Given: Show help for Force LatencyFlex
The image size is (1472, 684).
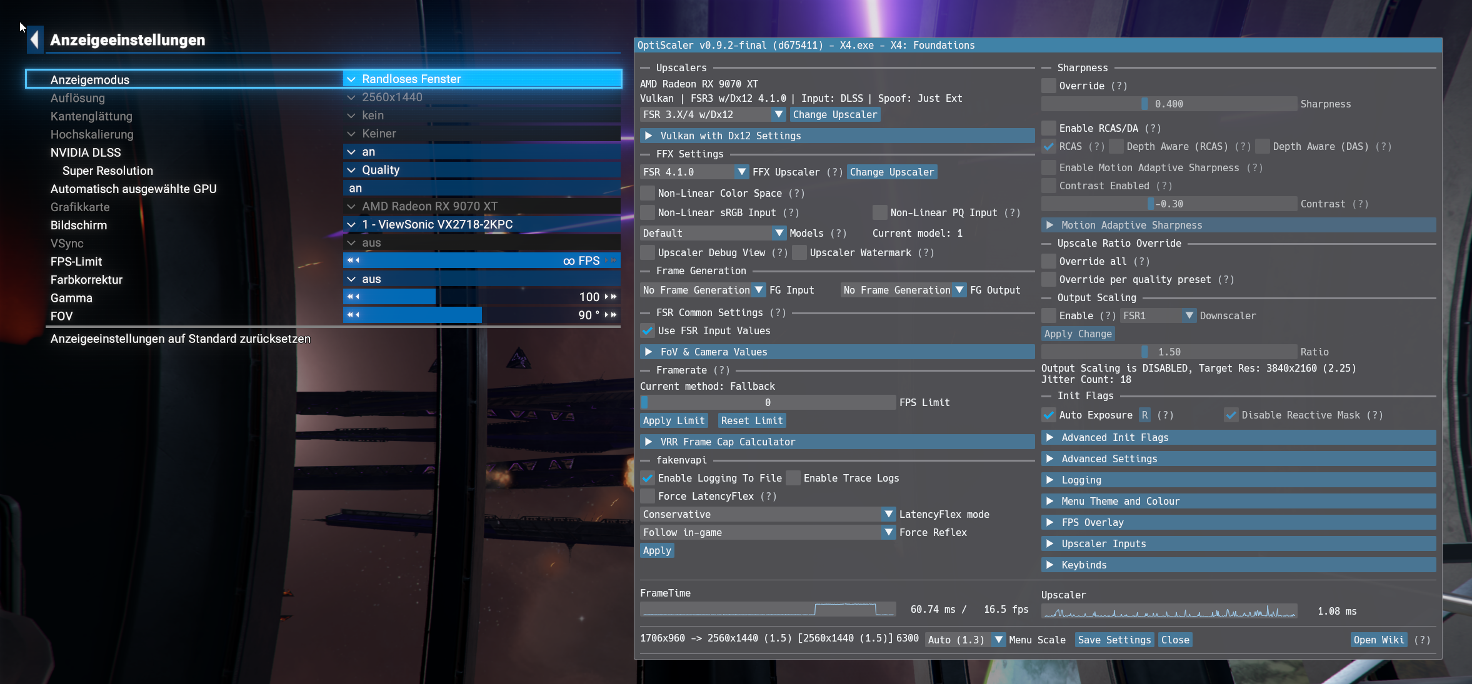Looking at the screenshot, I should tap(768, 496).
